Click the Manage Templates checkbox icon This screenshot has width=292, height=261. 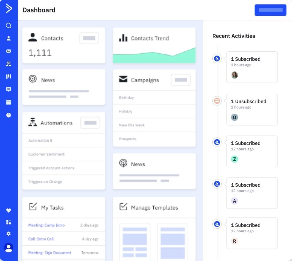[123, 207]
